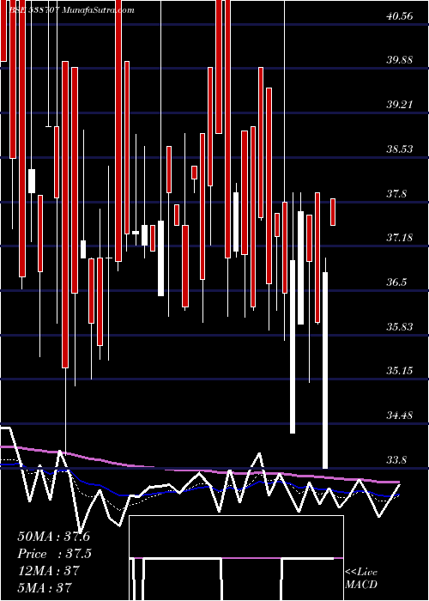Select the 37.18 axis value
The height and width of the screenshot is (601, 429).
click(400, 238)
